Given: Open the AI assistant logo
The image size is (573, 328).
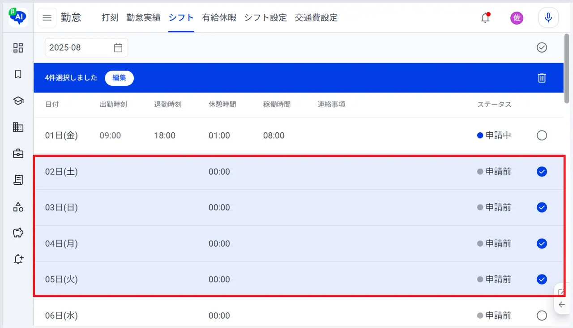Looking at the screenshot, I should (x=18, y=17).
